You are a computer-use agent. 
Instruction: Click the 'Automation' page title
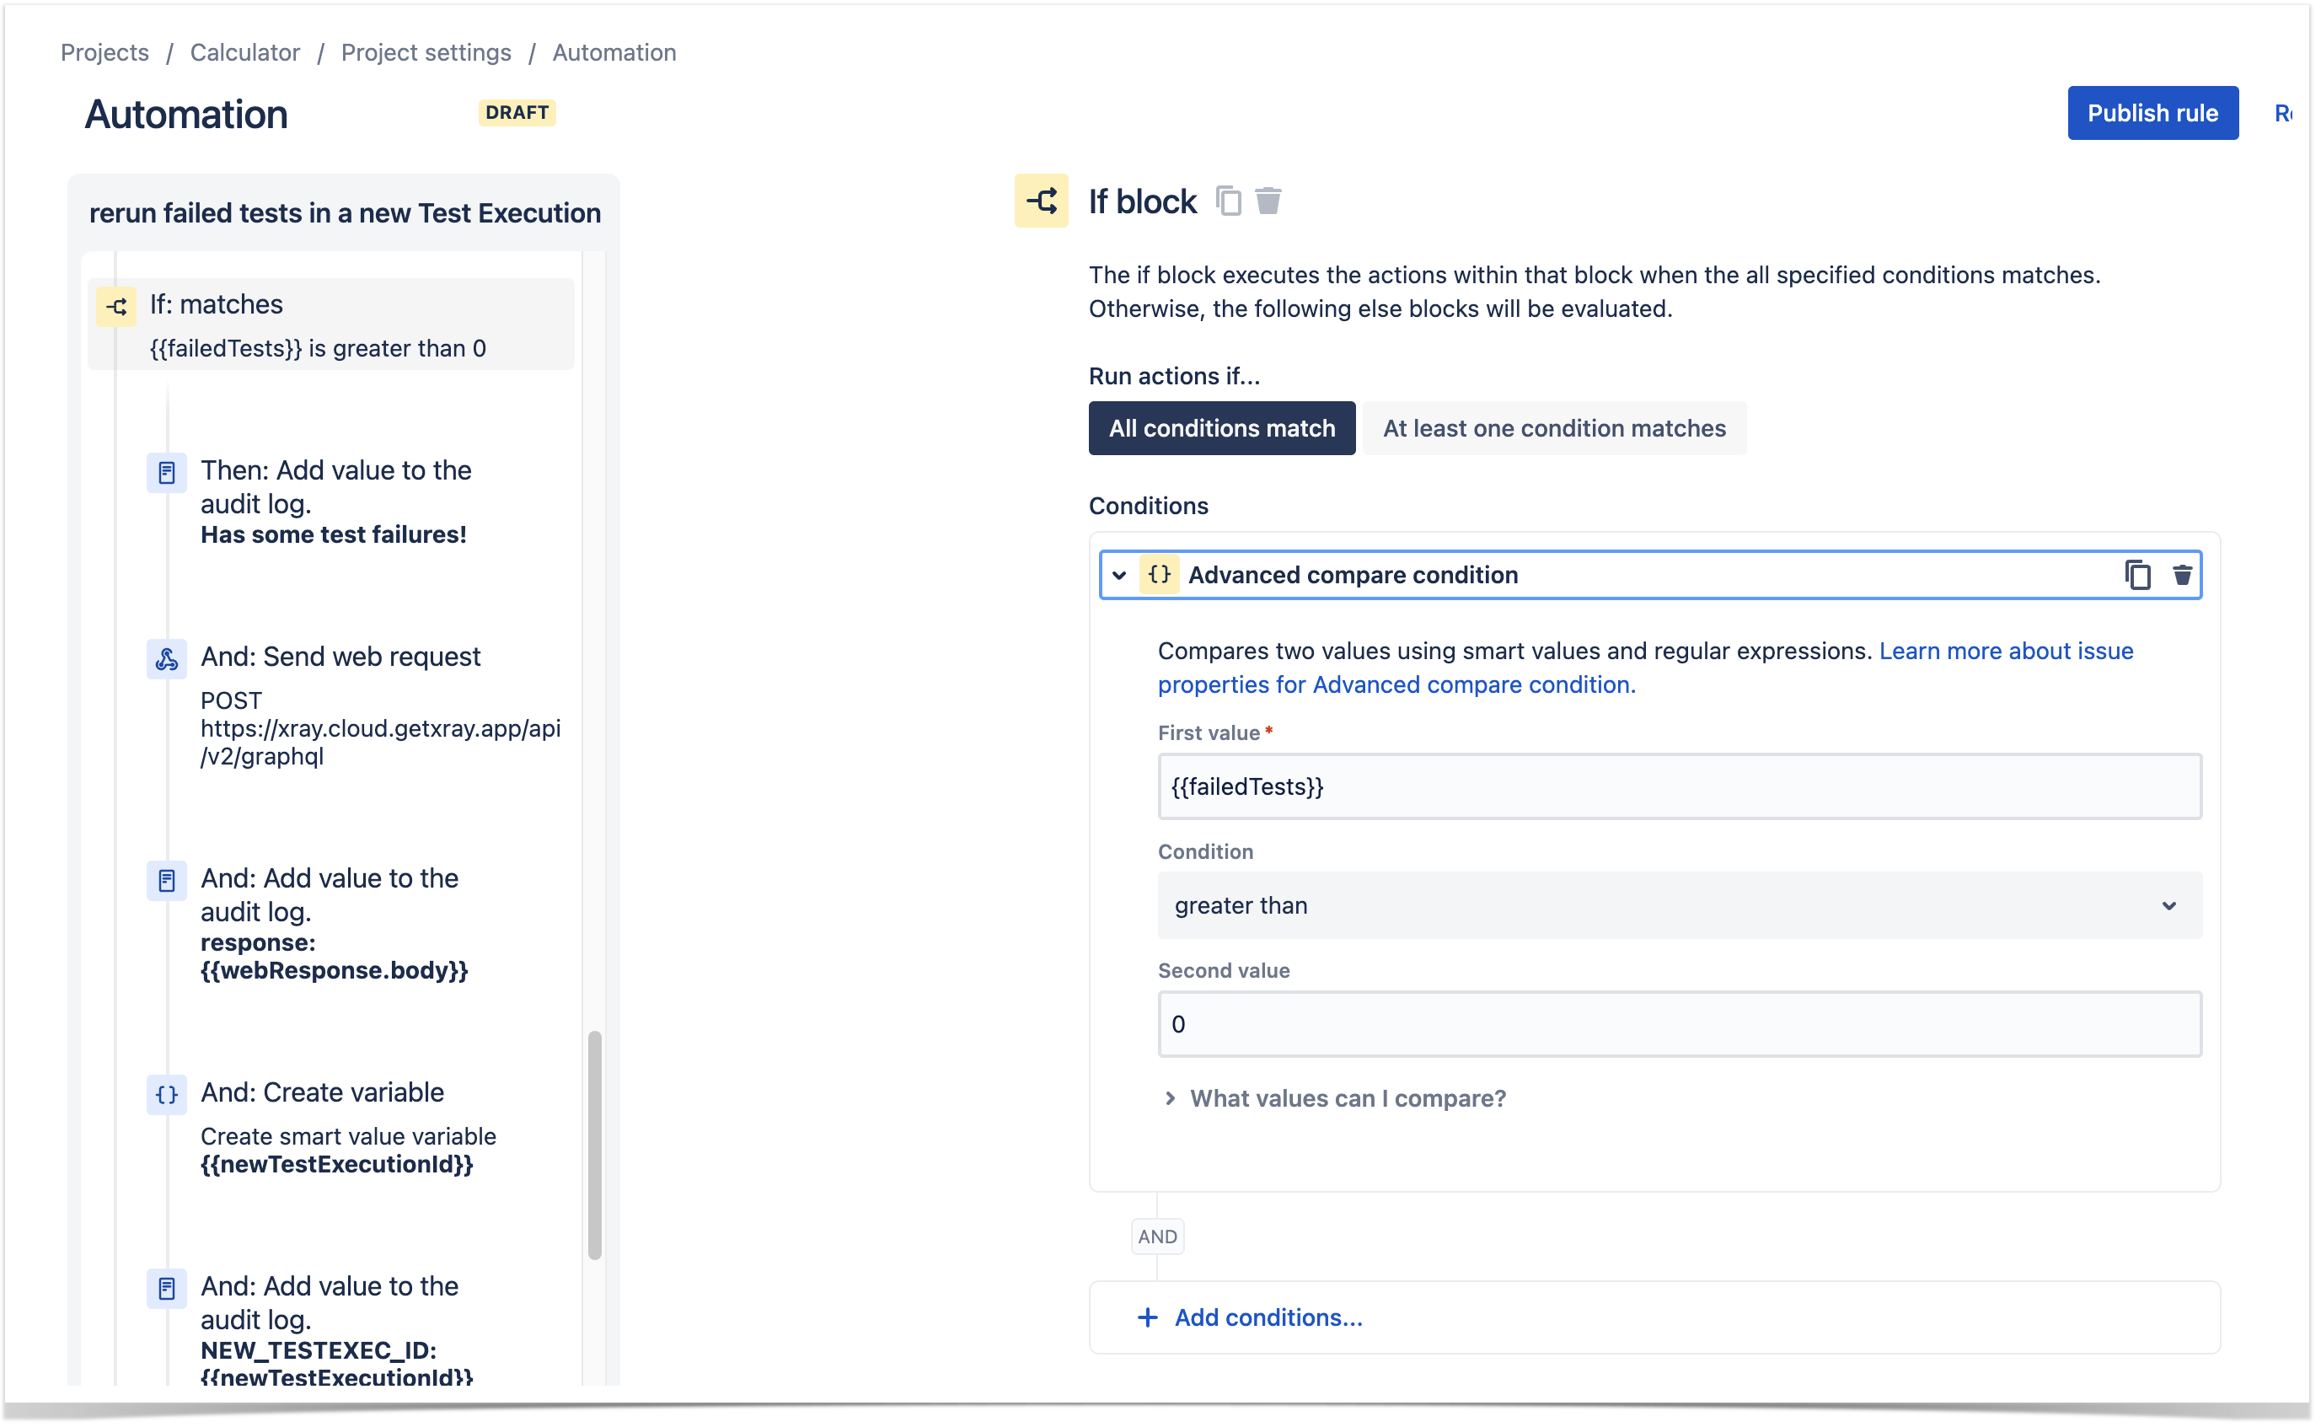tap(186, 114)
